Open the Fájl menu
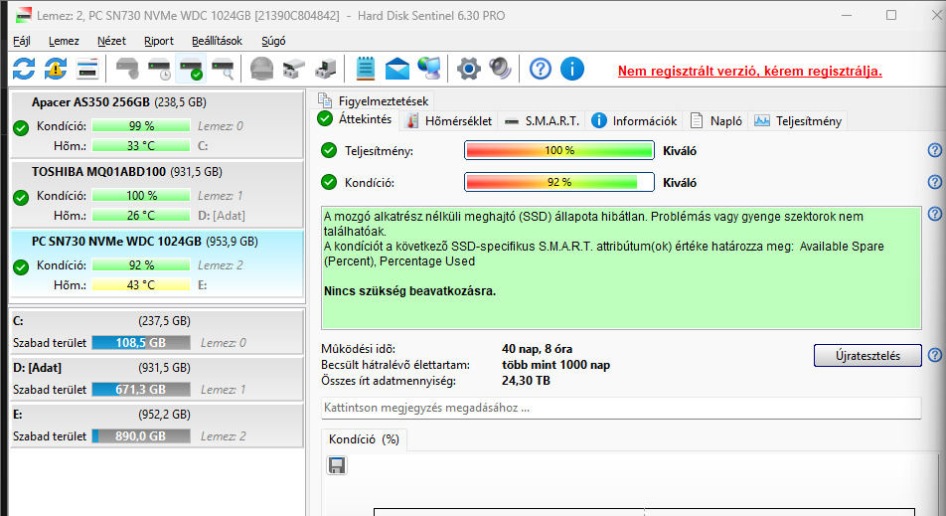Screen dimensions: 946x516 (x=22, y=41)
